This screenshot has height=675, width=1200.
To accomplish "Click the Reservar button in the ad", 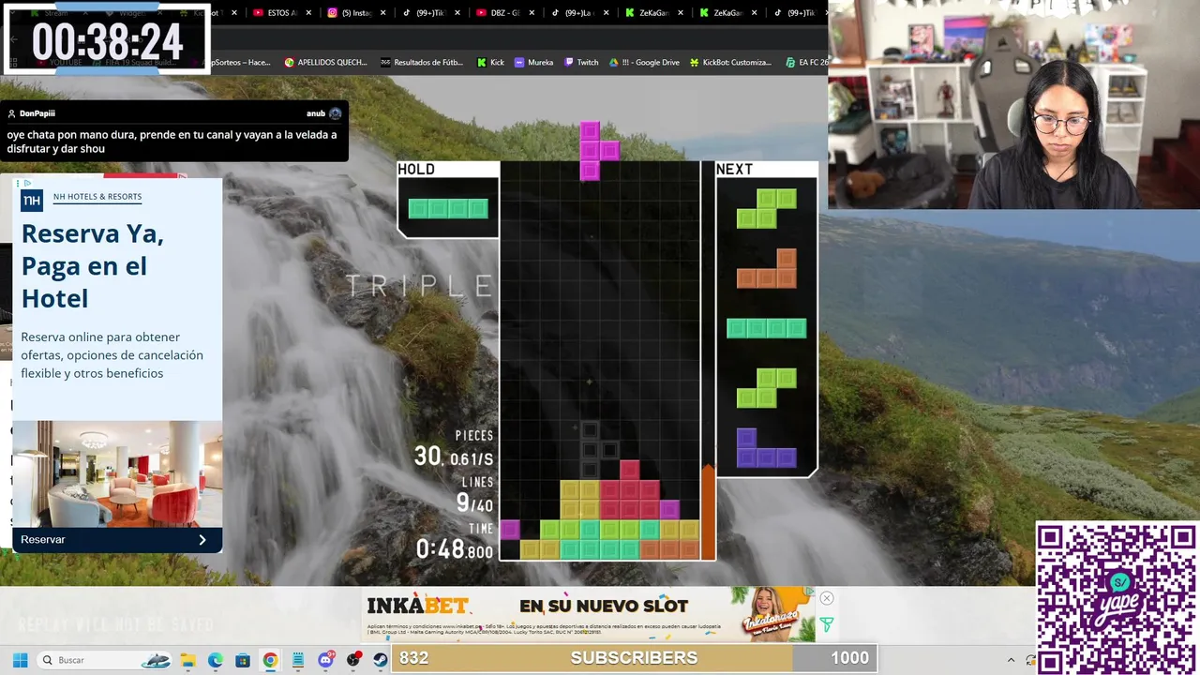I will click(x=117, y=540).
